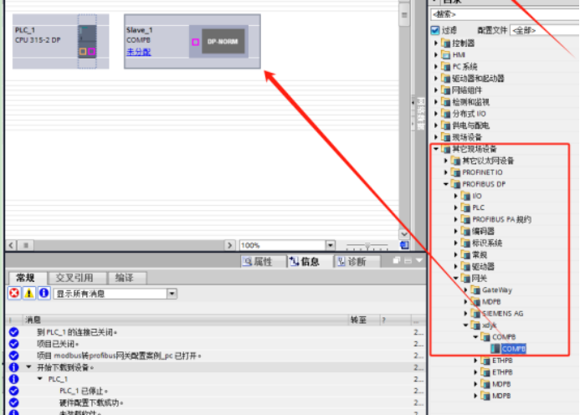Expand the 网络组件 catalog folder

click(436, 90)
